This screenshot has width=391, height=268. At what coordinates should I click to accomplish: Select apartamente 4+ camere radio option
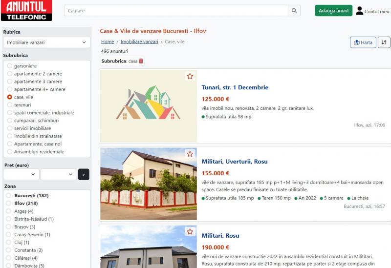9,89
